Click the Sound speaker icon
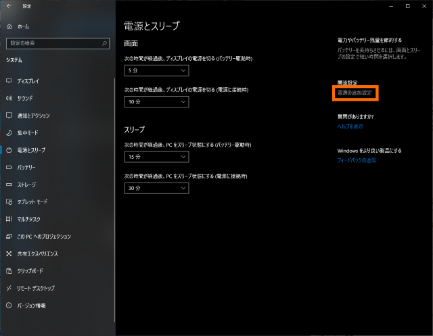The height and width of the screenshot is (336, 433). click(x=9, y=98)
